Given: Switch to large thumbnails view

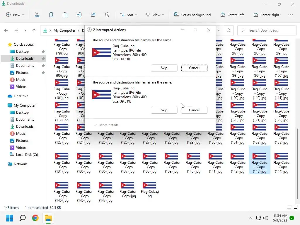Looking at the screenshot, I should [x=296, y=208].
